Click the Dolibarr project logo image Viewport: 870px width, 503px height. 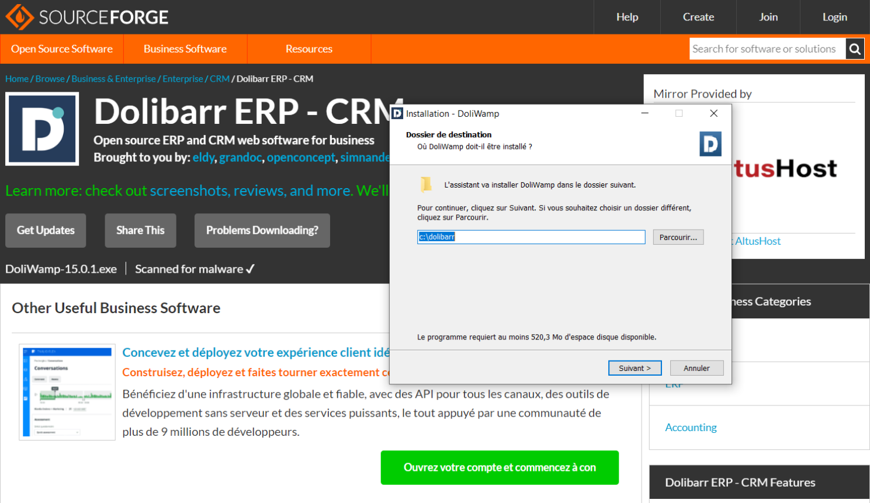click(42, 129)
